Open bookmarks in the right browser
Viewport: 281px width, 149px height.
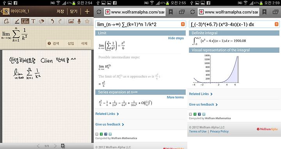[265, 12]
